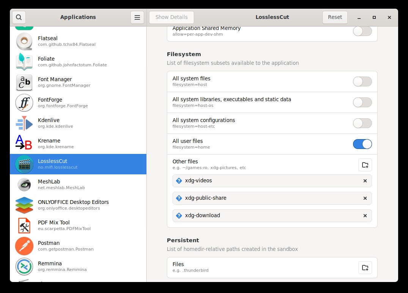Click the info icon beside xdg-public-share
The image size is (408, 293).
coord(179,198)
